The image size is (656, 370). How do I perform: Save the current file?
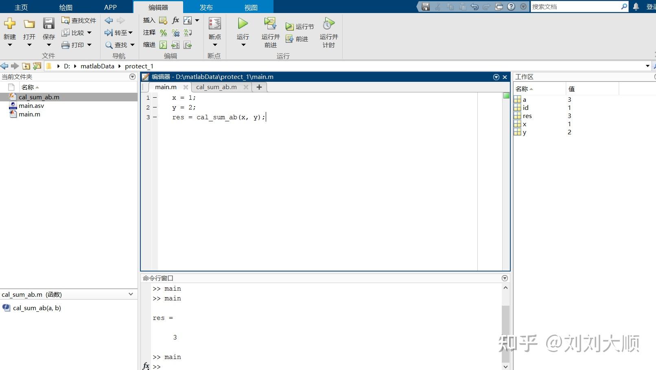(48, 24)
